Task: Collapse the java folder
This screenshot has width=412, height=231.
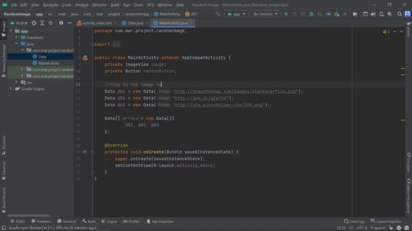Action: (17, 44)
